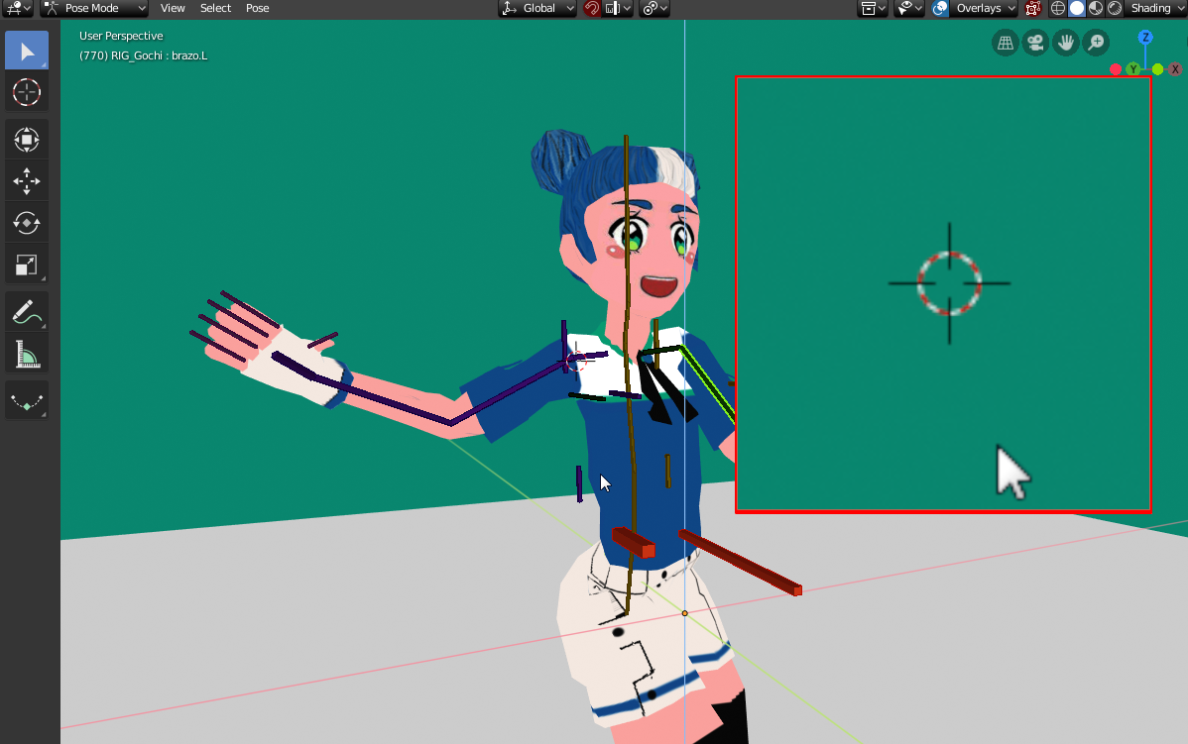This screenshot has width=1188, height=744.
Task: Toggle snapping with the magnet icon
Action: point(592,8)
